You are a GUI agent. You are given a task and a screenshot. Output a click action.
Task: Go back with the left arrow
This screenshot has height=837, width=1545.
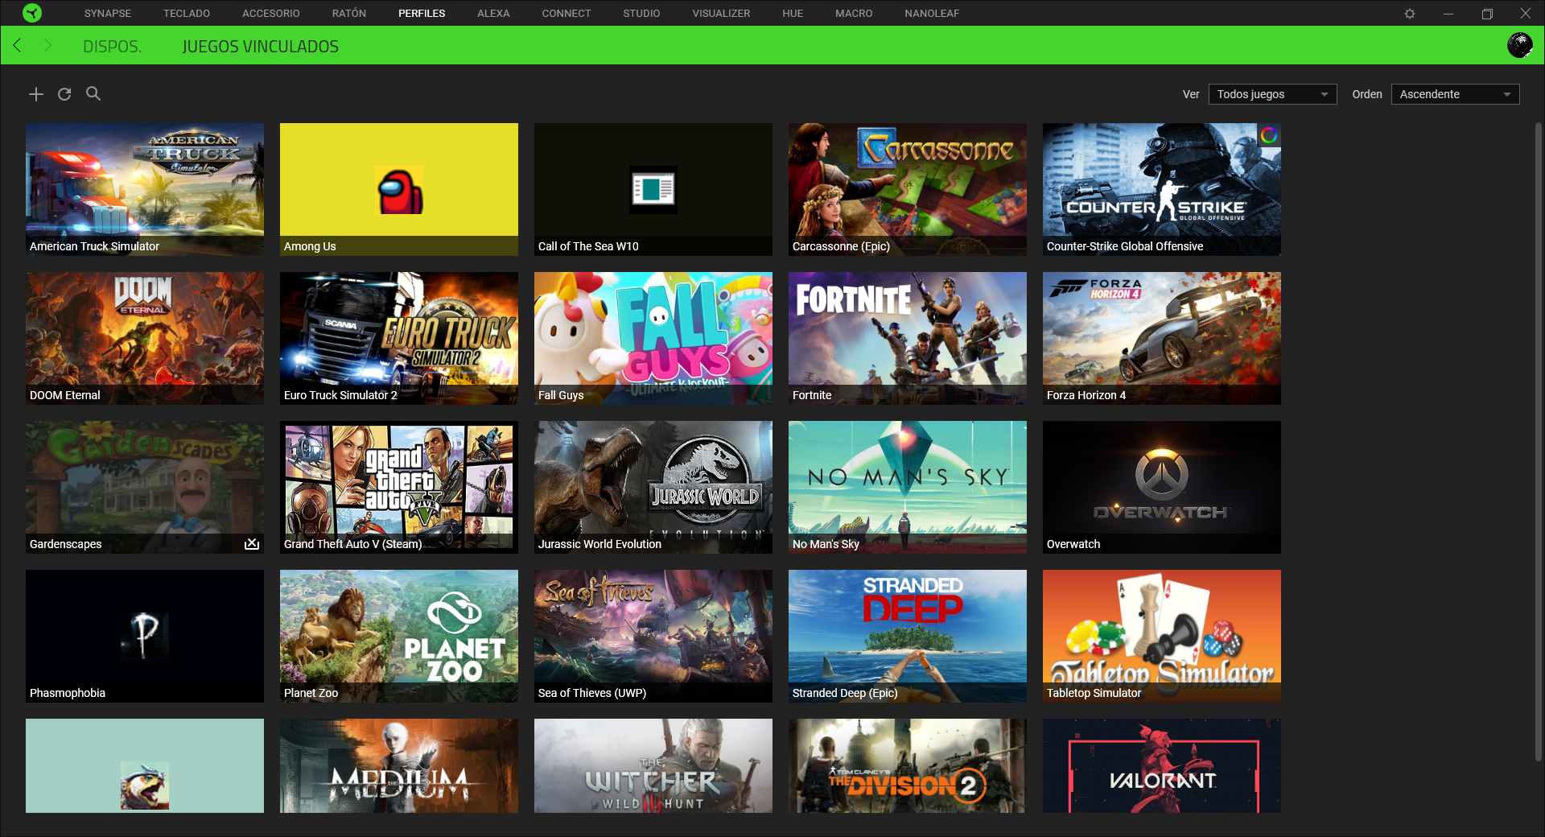(x=18, y=46)
